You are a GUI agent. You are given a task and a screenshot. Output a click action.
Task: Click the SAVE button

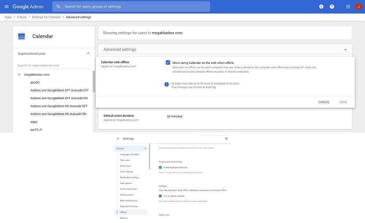tap(343, 102)
